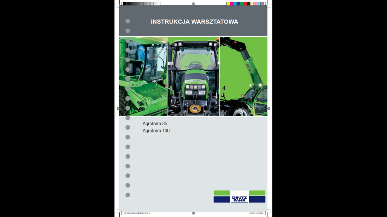Image resolution: width=387 pixels, height=217 pixels.
Task: Open the telehandler photo
Action: pyautogui.click(x=243, y=77)
